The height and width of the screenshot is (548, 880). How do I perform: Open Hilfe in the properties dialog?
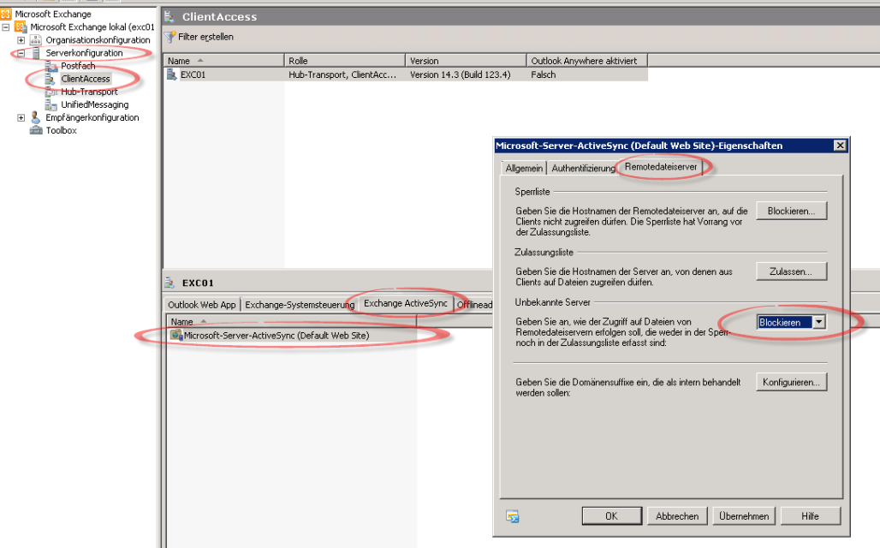click(811, 516)
